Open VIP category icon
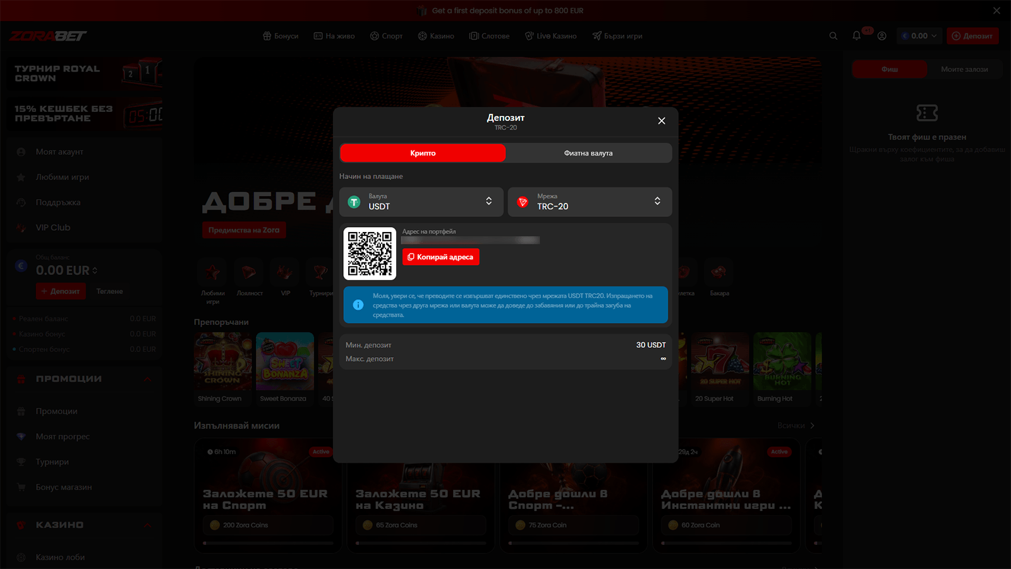 (x=286, y=272)
